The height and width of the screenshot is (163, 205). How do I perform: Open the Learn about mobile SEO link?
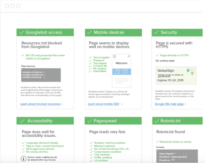pos(103,104)
